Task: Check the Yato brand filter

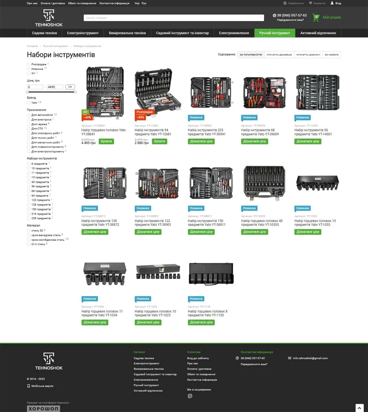Action: click(29, 103)
